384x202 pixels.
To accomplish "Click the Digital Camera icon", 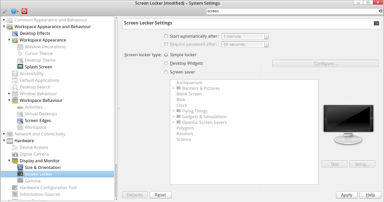I will pyautogui.click(x=15, y=154).
